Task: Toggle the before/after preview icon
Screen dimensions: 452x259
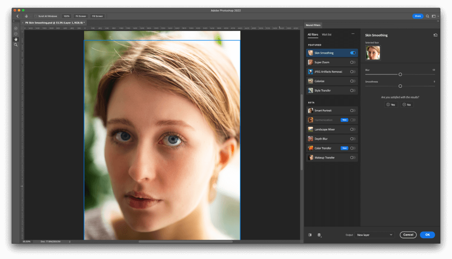Action: click(310, 235)
